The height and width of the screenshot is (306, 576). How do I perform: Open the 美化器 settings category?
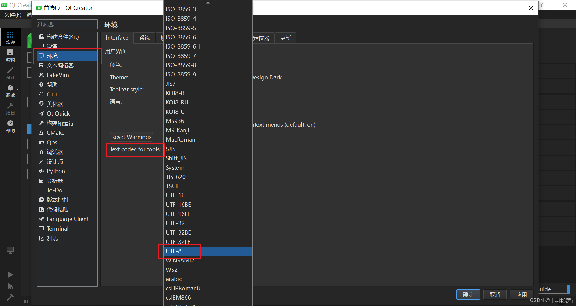click(x=67, y=104)
